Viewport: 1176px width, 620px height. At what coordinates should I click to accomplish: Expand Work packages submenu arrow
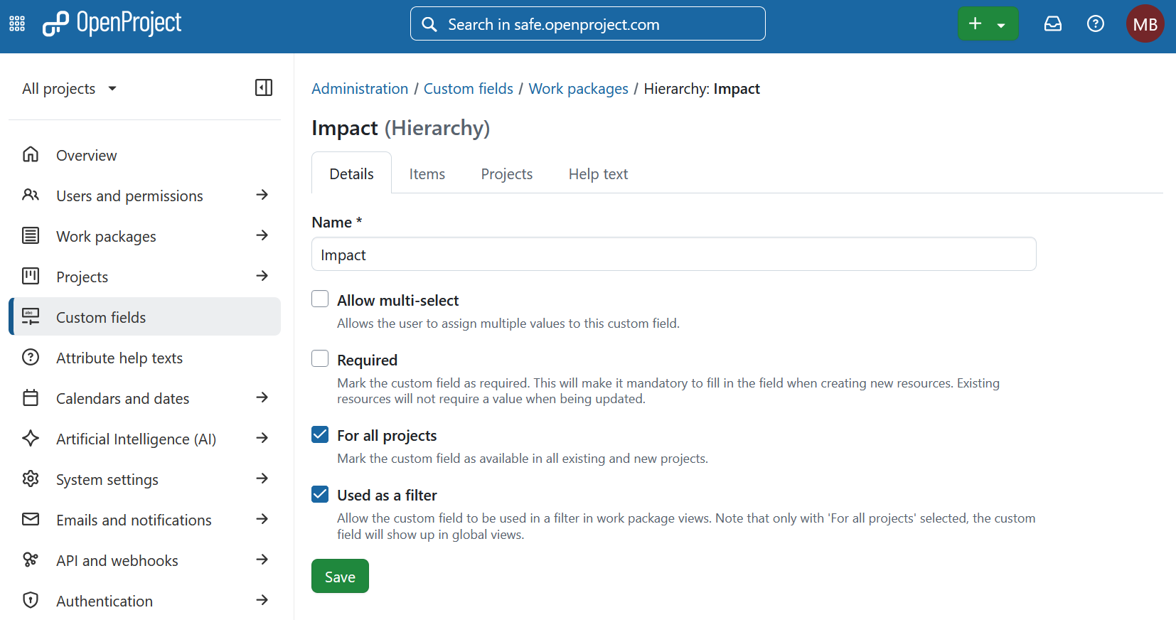tap(262, 235)
